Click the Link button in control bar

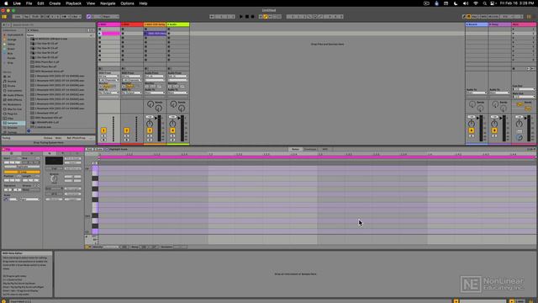(17, 17)
